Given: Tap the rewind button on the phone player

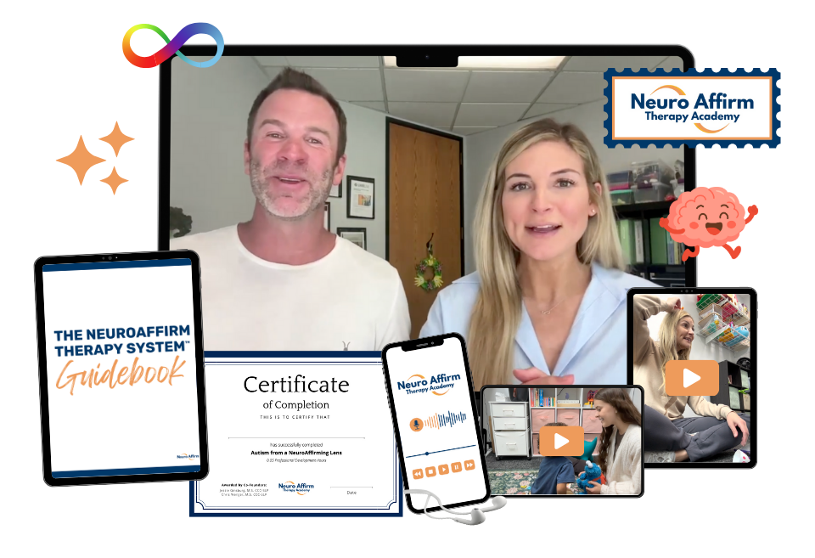Looking at the screenshot, I should coord(418,474).
